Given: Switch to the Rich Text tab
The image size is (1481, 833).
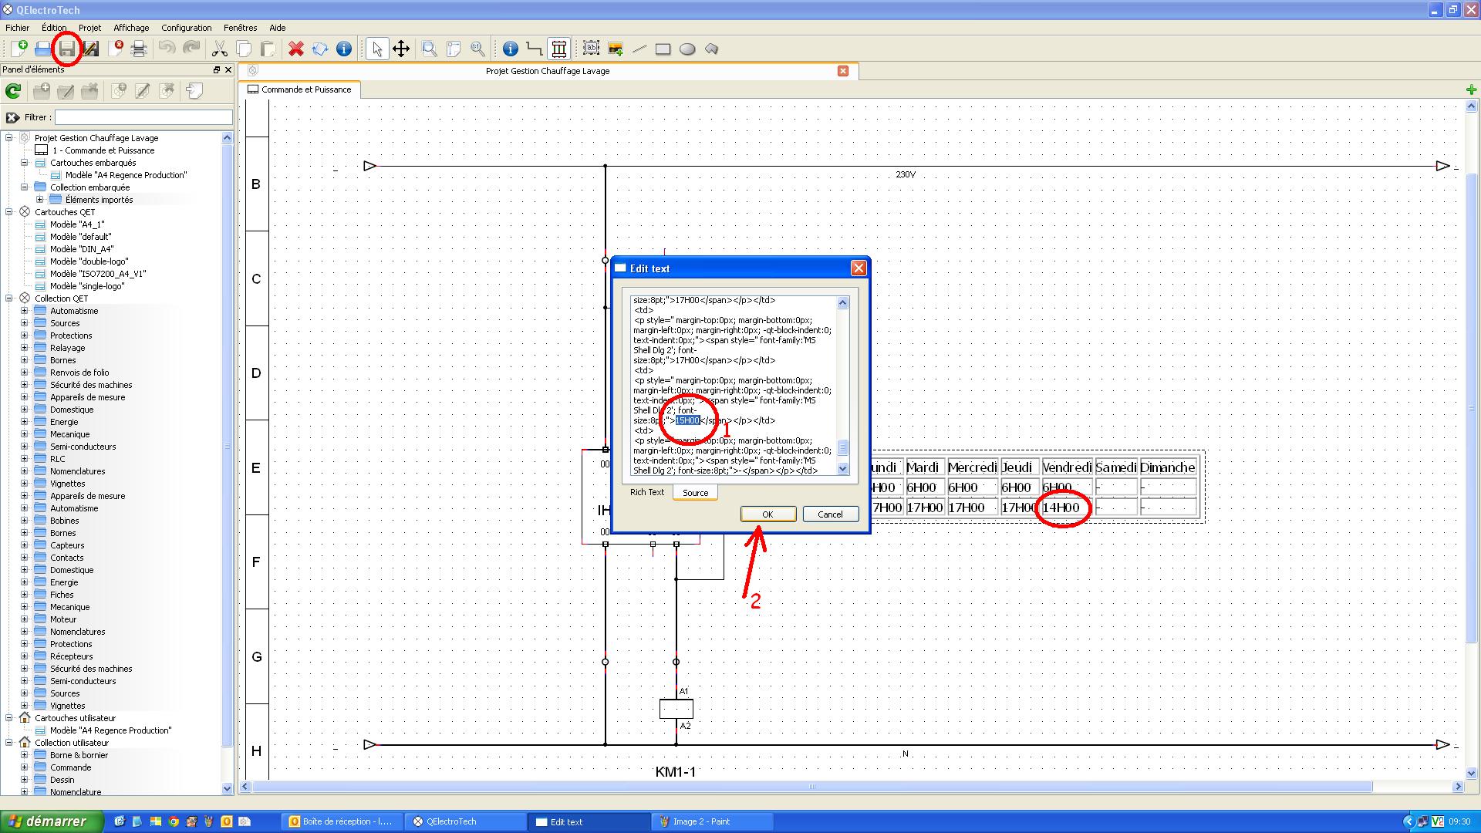Looking at the screenshot, I should pos(646,492).
